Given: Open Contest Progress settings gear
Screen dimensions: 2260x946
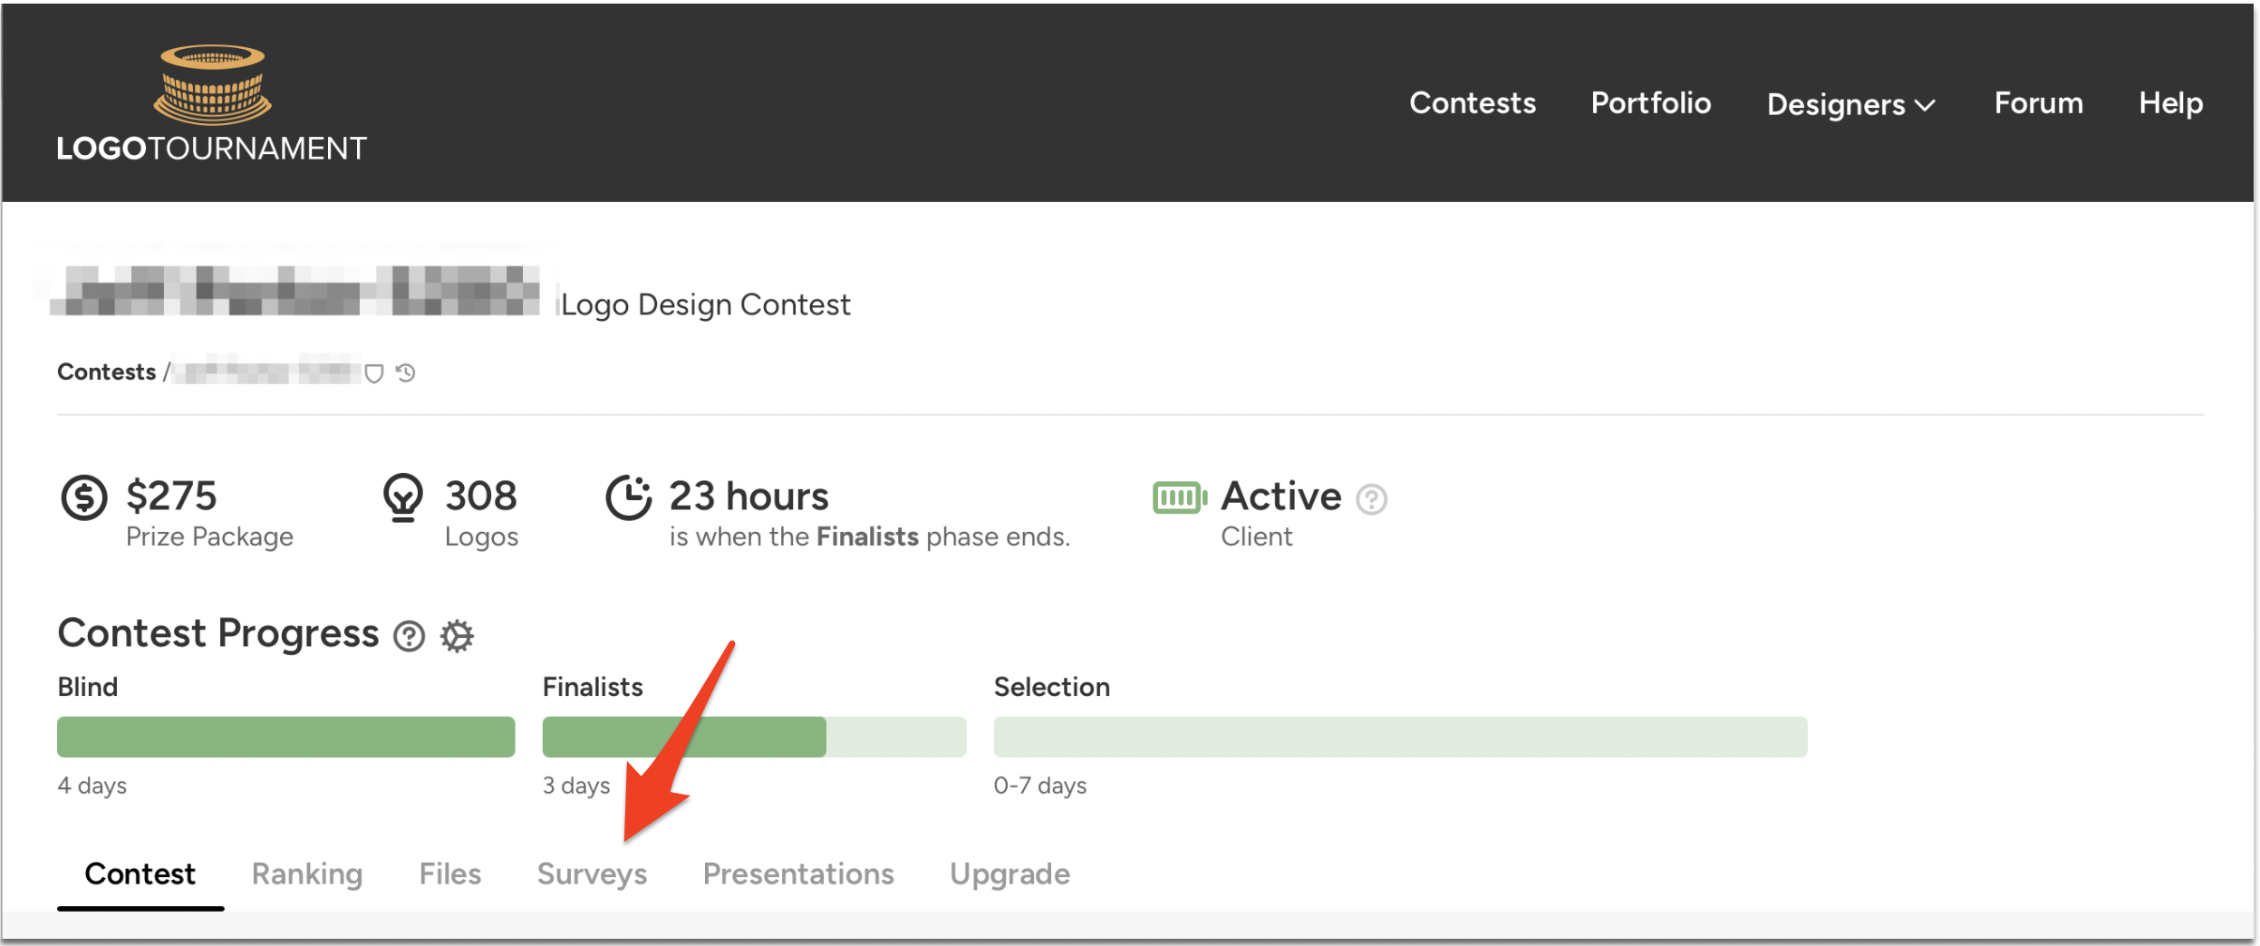Looking at the screenshot, I should pos(457,636).
